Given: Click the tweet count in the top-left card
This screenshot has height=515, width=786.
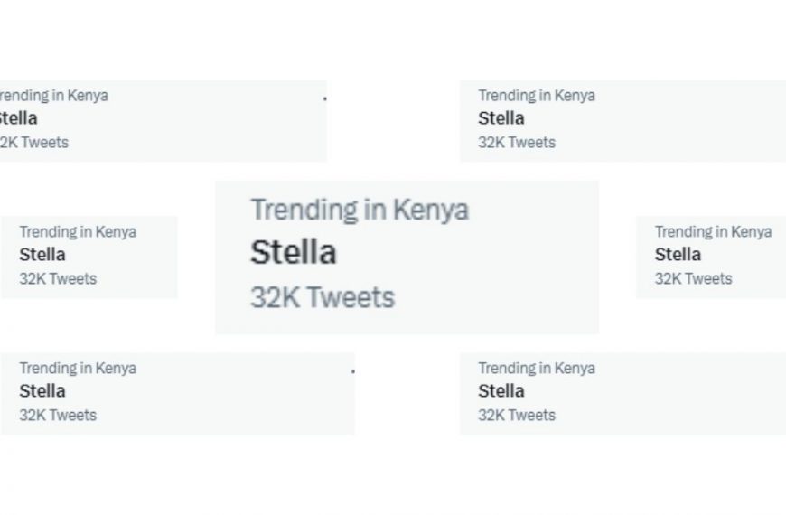Looking at the screenshot, I should pyautogui.click(x=34, y=142).
